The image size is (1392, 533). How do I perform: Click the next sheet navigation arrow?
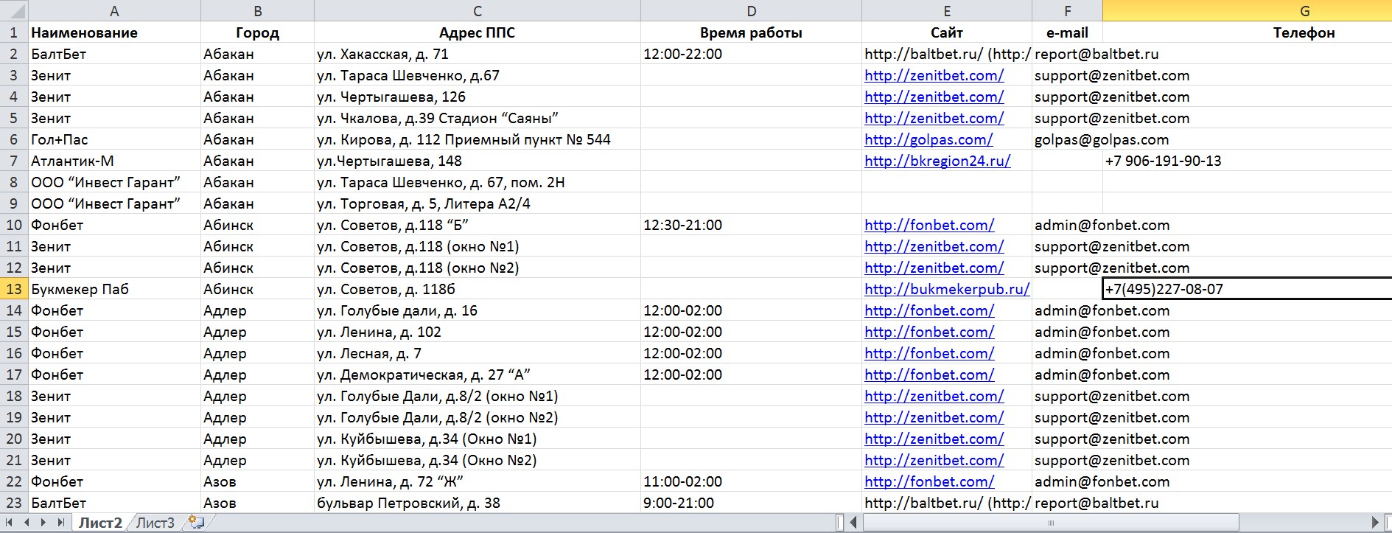coord(43,523)
